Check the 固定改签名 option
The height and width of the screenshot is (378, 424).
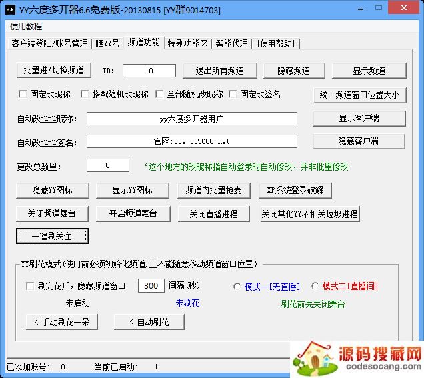pos(233,94)
